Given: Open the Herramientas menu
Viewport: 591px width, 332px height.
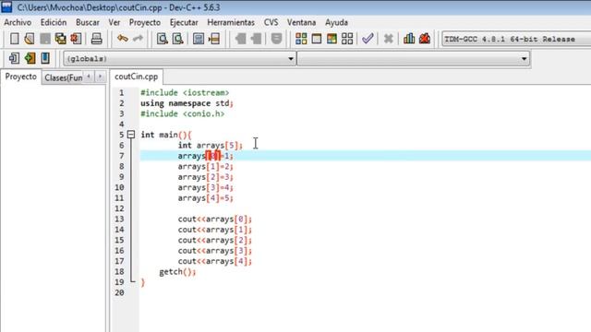Looking at the screenshot, I should point(231,22).
